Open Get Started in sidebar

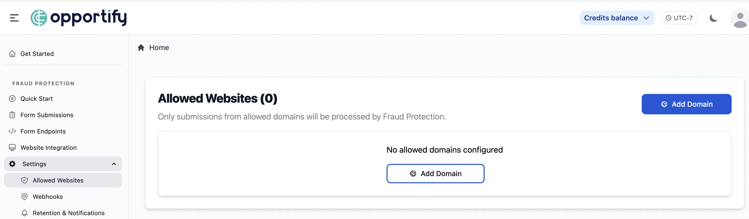tap(37, 54)
